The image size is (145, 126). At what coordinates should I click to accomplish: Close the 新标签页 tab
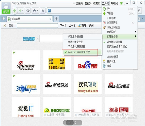coord(50,19)
